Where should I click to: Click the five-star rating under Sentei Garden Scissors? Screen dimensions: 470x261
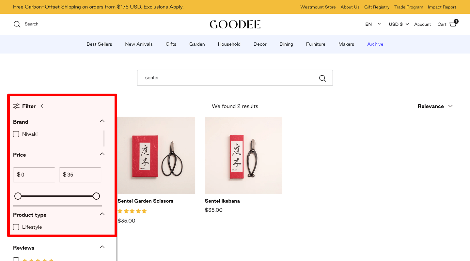tap(132, 211)
